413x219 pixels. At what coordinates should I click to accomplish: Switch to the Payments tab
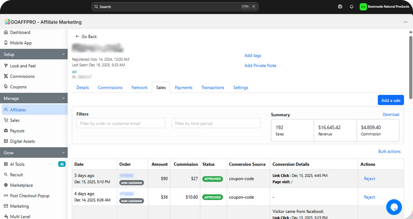[183, 87]
